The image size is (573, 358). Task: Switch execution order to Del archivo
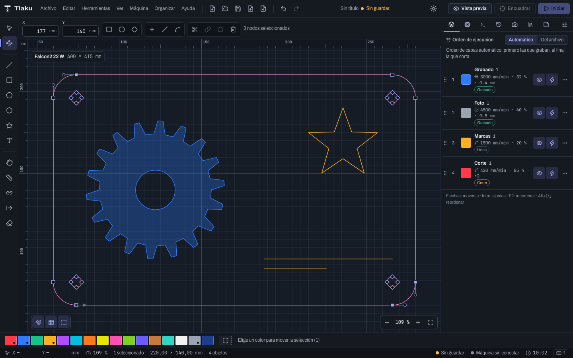552,40
